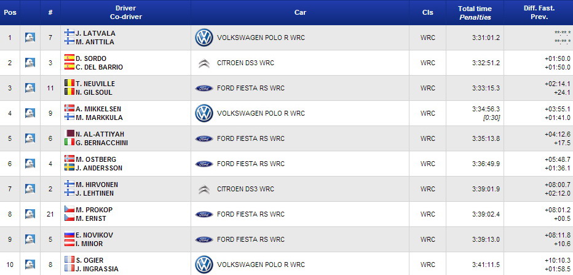573x275 pixels.
Task: Click car number 21 in Prokop's row
Action: tap(50, 214)
